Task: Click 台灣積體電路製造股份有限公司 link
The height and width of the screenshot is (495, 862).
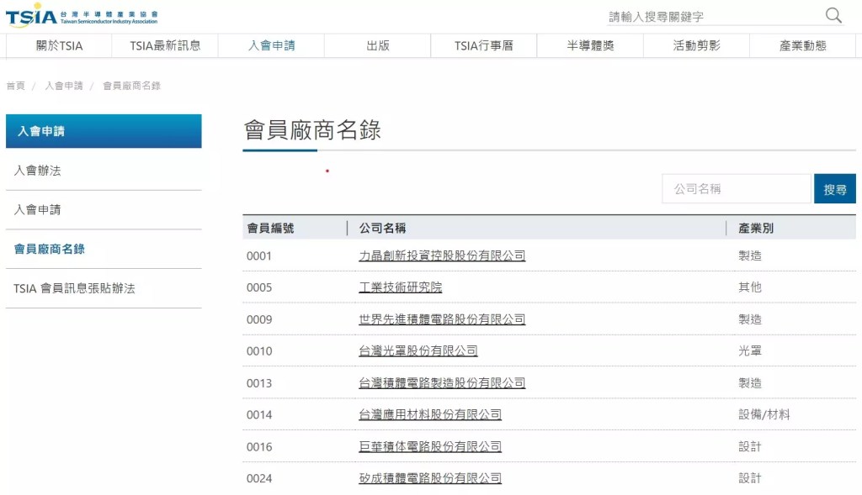Action: (442, 383)
